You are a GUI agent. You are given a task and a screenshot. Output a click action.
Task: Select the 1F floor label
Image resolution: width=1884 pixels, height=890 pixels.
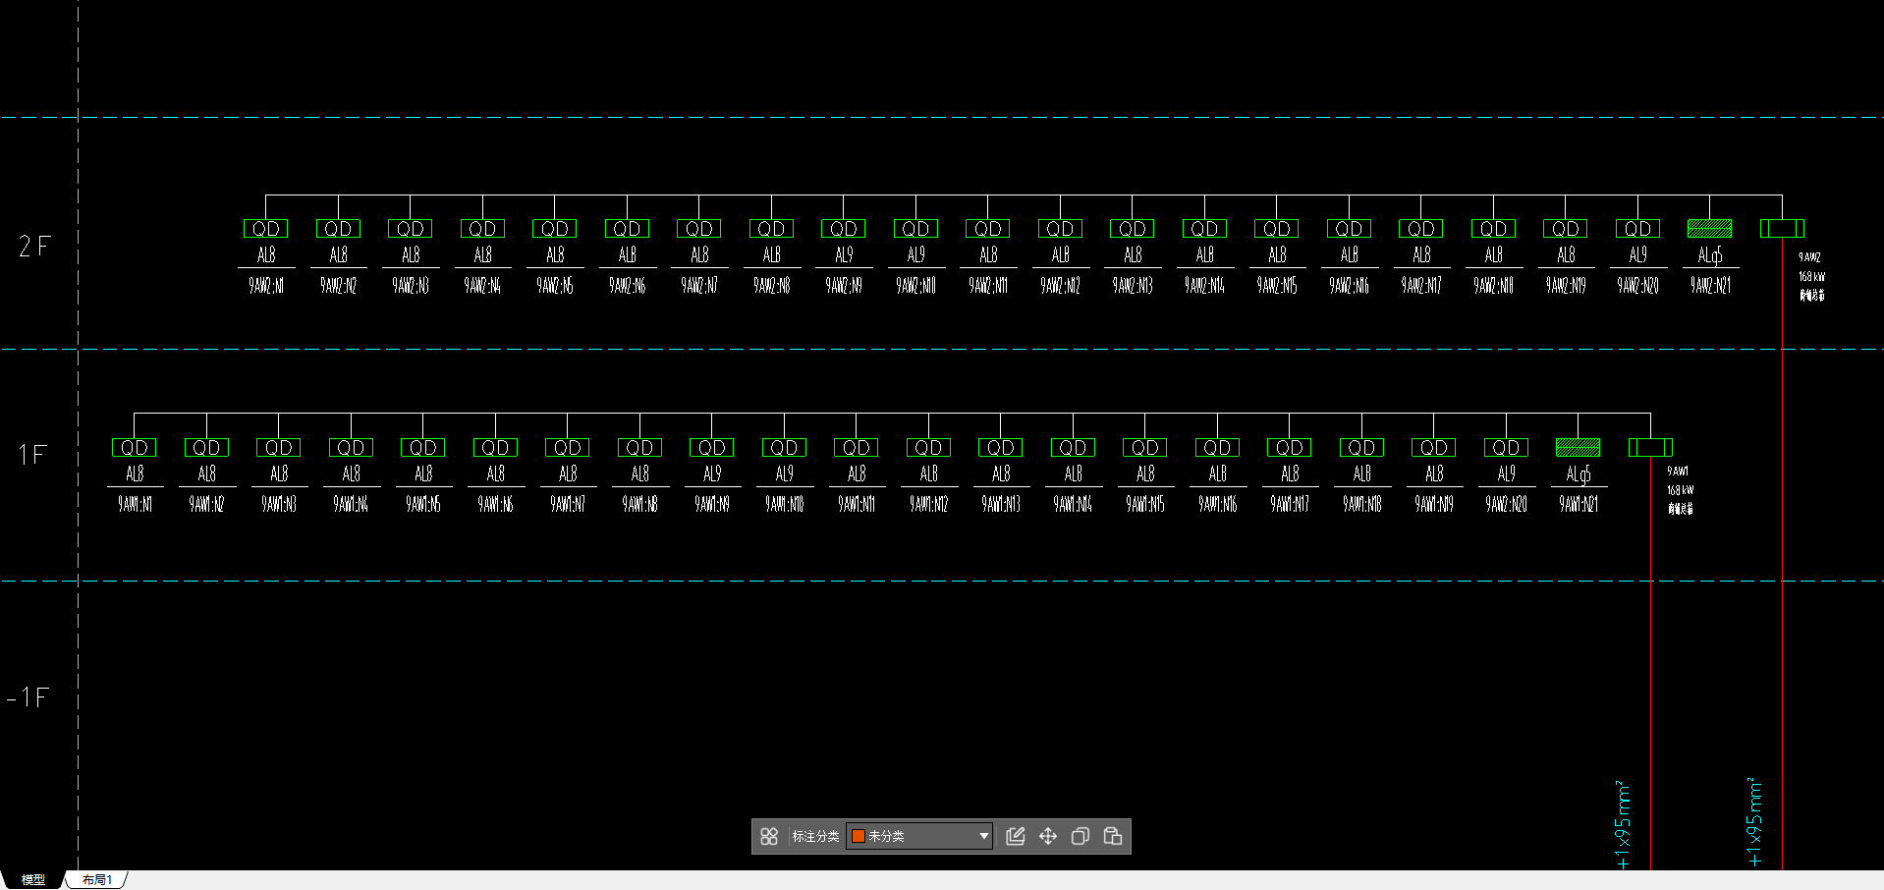coord(32,454)
